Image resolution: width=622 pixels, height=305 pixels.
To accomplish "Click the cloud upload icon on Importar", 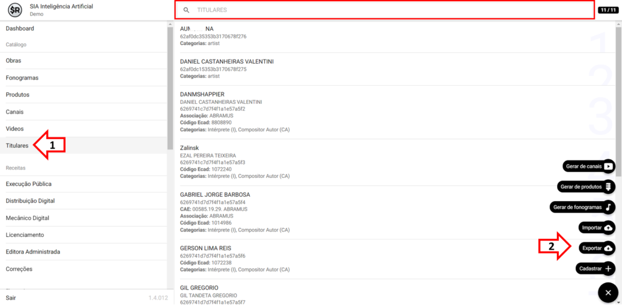I will pos(608,228).
